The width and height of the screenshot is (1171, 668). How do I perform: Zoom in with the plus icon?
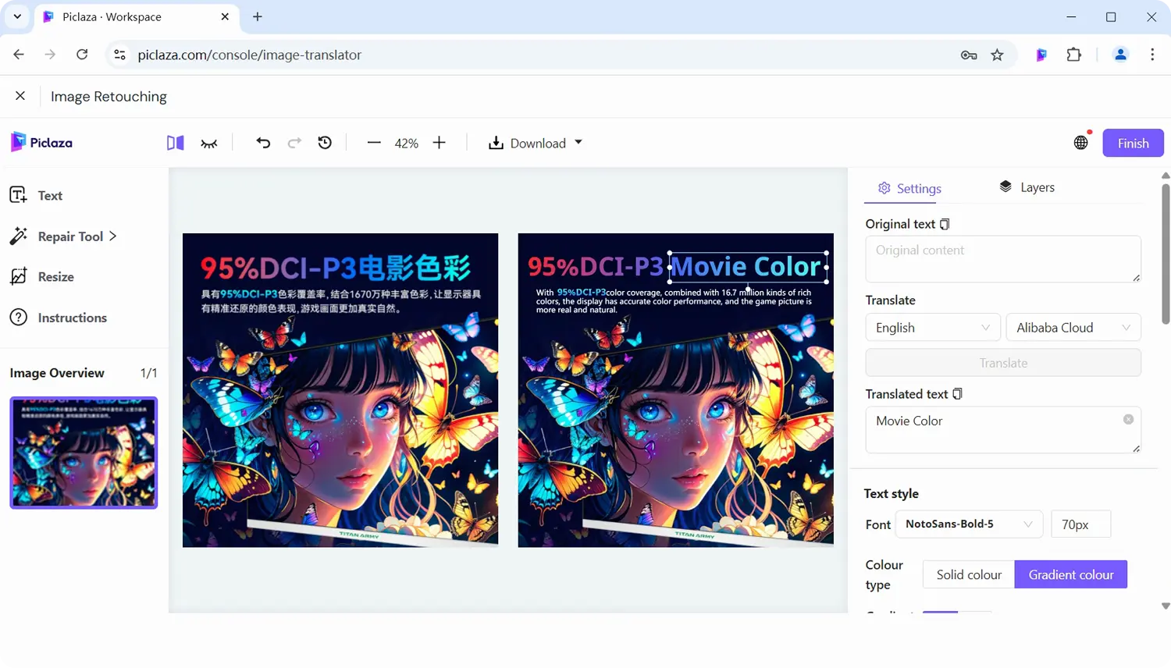[440, 143]
